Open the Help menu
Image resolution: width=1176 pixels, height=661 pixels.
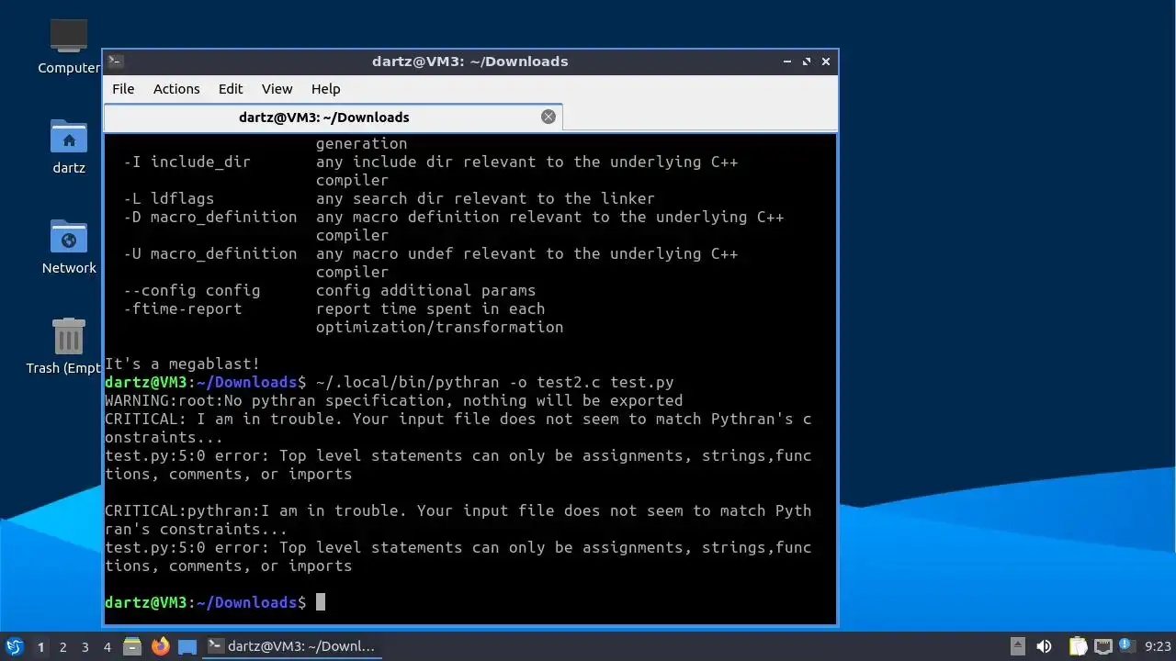(326, 89)
